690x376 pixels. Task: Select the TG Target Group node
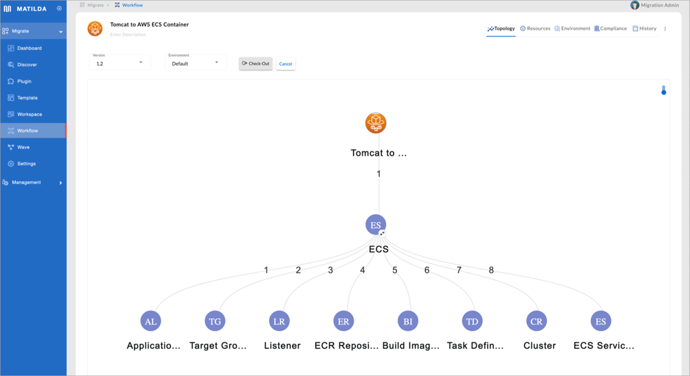[x=215, y=322]
